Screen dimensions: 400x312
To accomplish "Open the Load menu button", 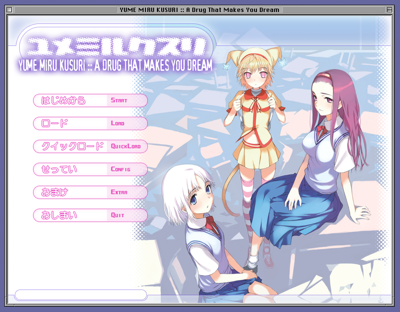I will point(90,123).
